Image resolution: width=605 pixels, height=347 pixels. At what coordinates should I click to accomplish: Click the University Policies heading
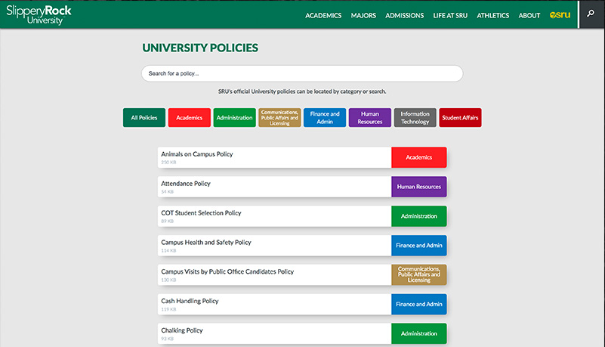coord(200,48)
